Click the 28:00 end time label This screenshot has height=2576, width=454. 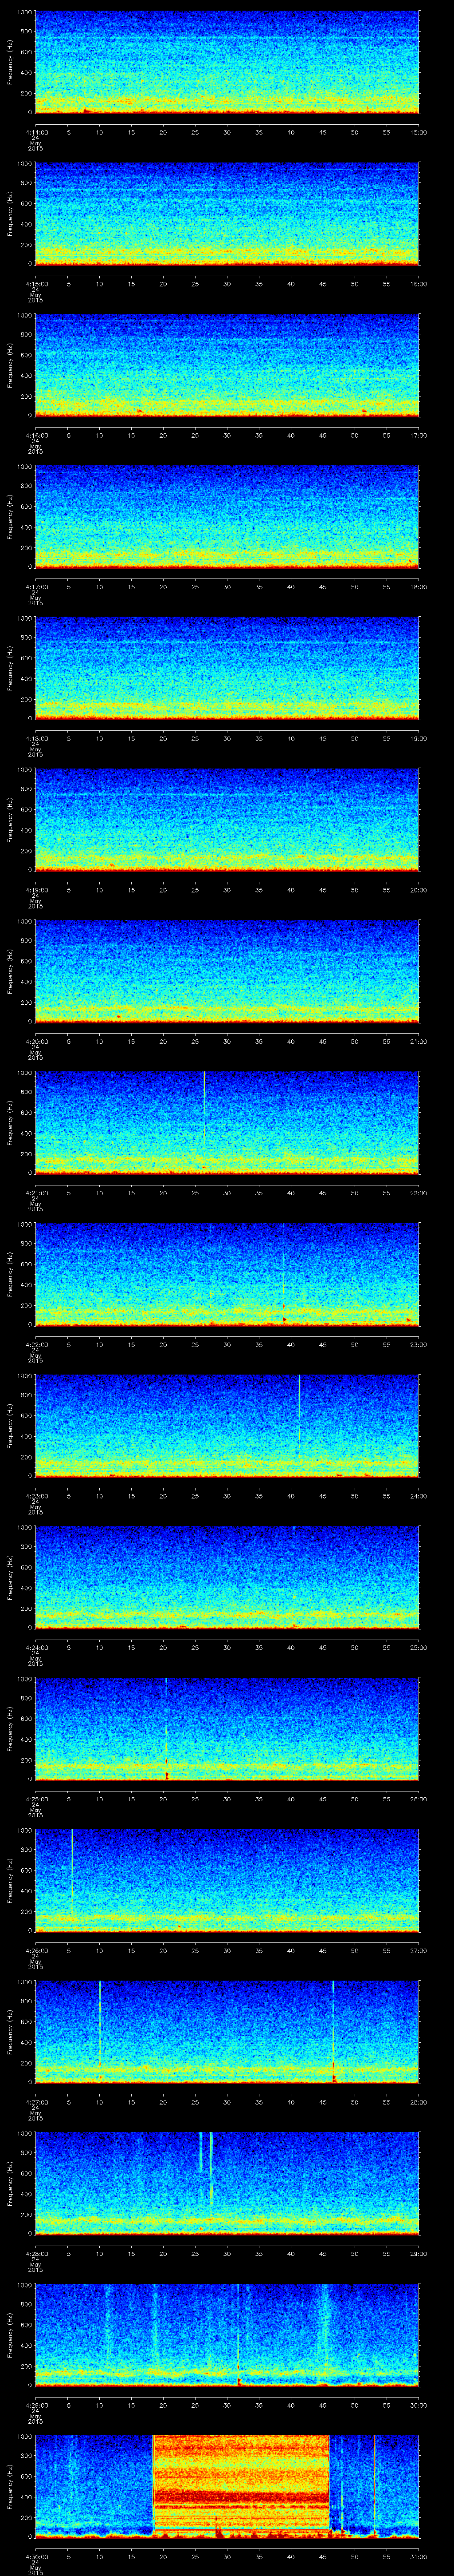[x=419, y=2102]
